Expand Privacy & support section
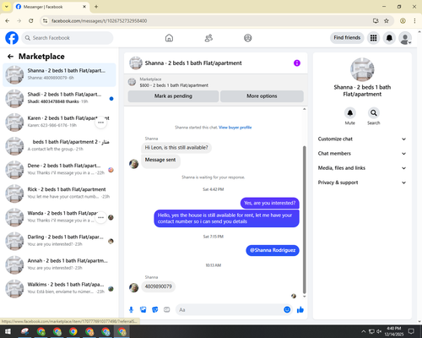 (362, 183)
